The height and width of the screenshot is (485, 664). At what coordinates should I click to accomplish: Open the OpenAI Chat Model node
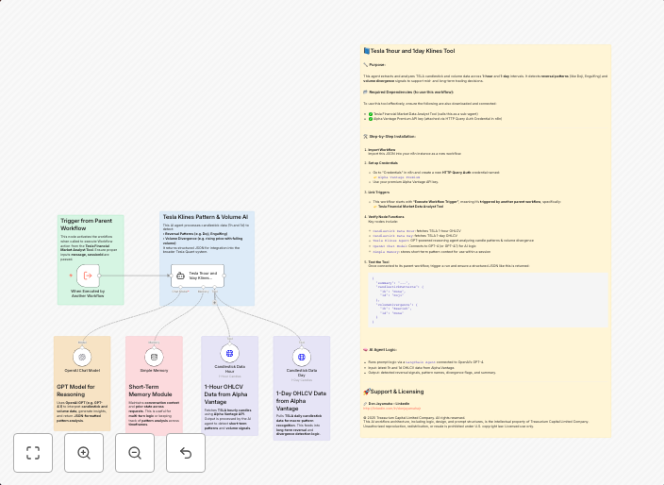[82, 357]
